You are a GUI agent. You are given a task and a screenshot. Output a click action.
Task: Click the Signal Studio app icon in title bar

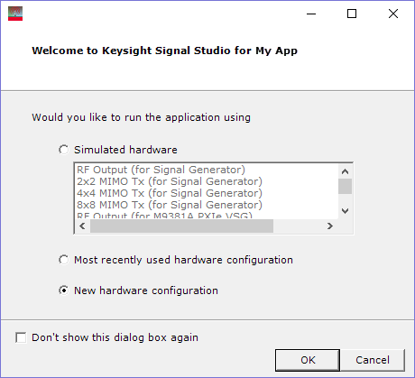[x=15, y=14]
